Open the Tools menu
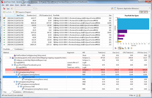Viewport: 152px width, 98px height. (17, 5)
